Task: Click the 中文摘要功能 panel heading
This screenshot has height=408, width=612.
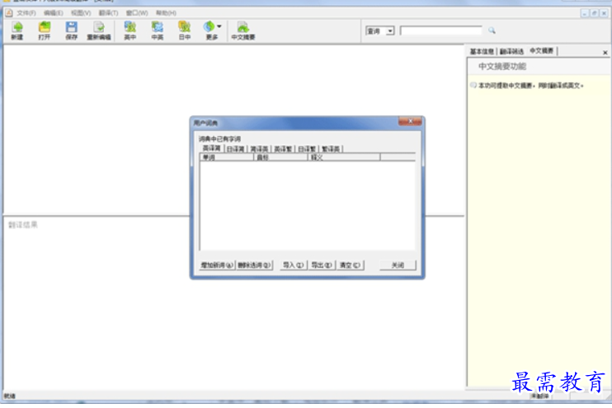Action: tap(502, 66)
